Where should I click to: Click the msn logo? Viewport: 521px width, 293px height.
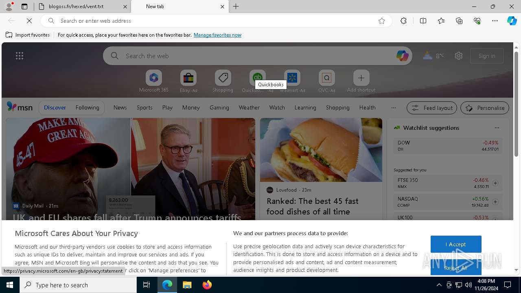pyautogui.click(x=20, y=107)
